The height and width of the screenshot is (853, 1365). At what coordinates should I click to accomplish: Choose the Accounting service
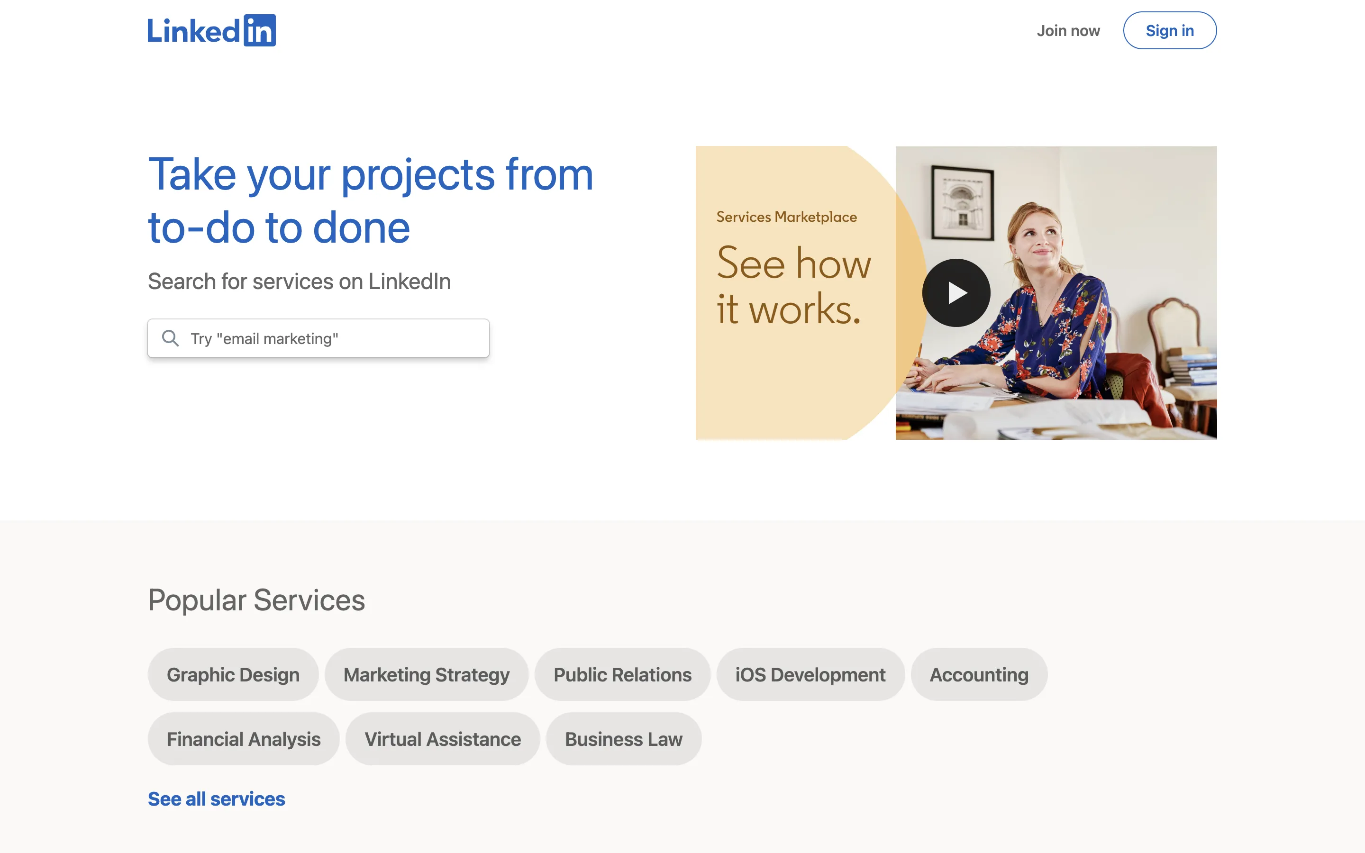(x=979, y=674)
